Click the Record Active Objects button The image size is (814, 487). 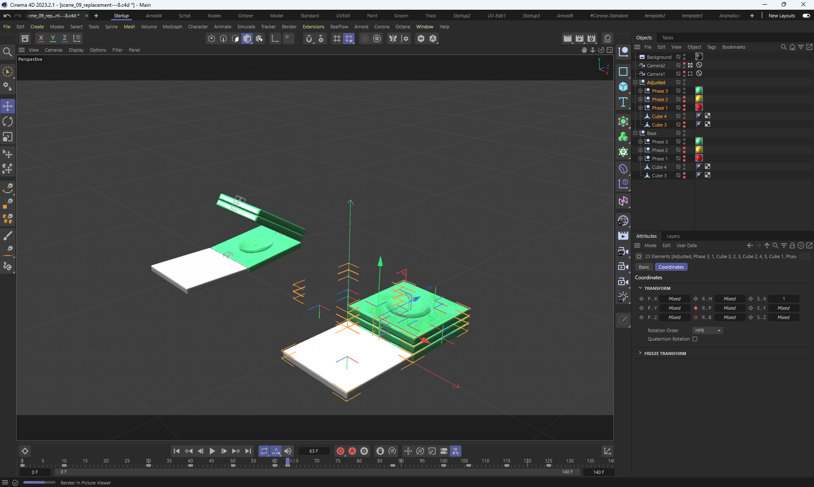(340, 451)
